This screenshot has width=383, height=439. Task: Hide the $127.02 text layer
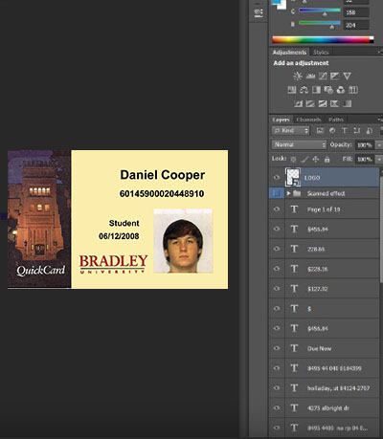[277, 289]
